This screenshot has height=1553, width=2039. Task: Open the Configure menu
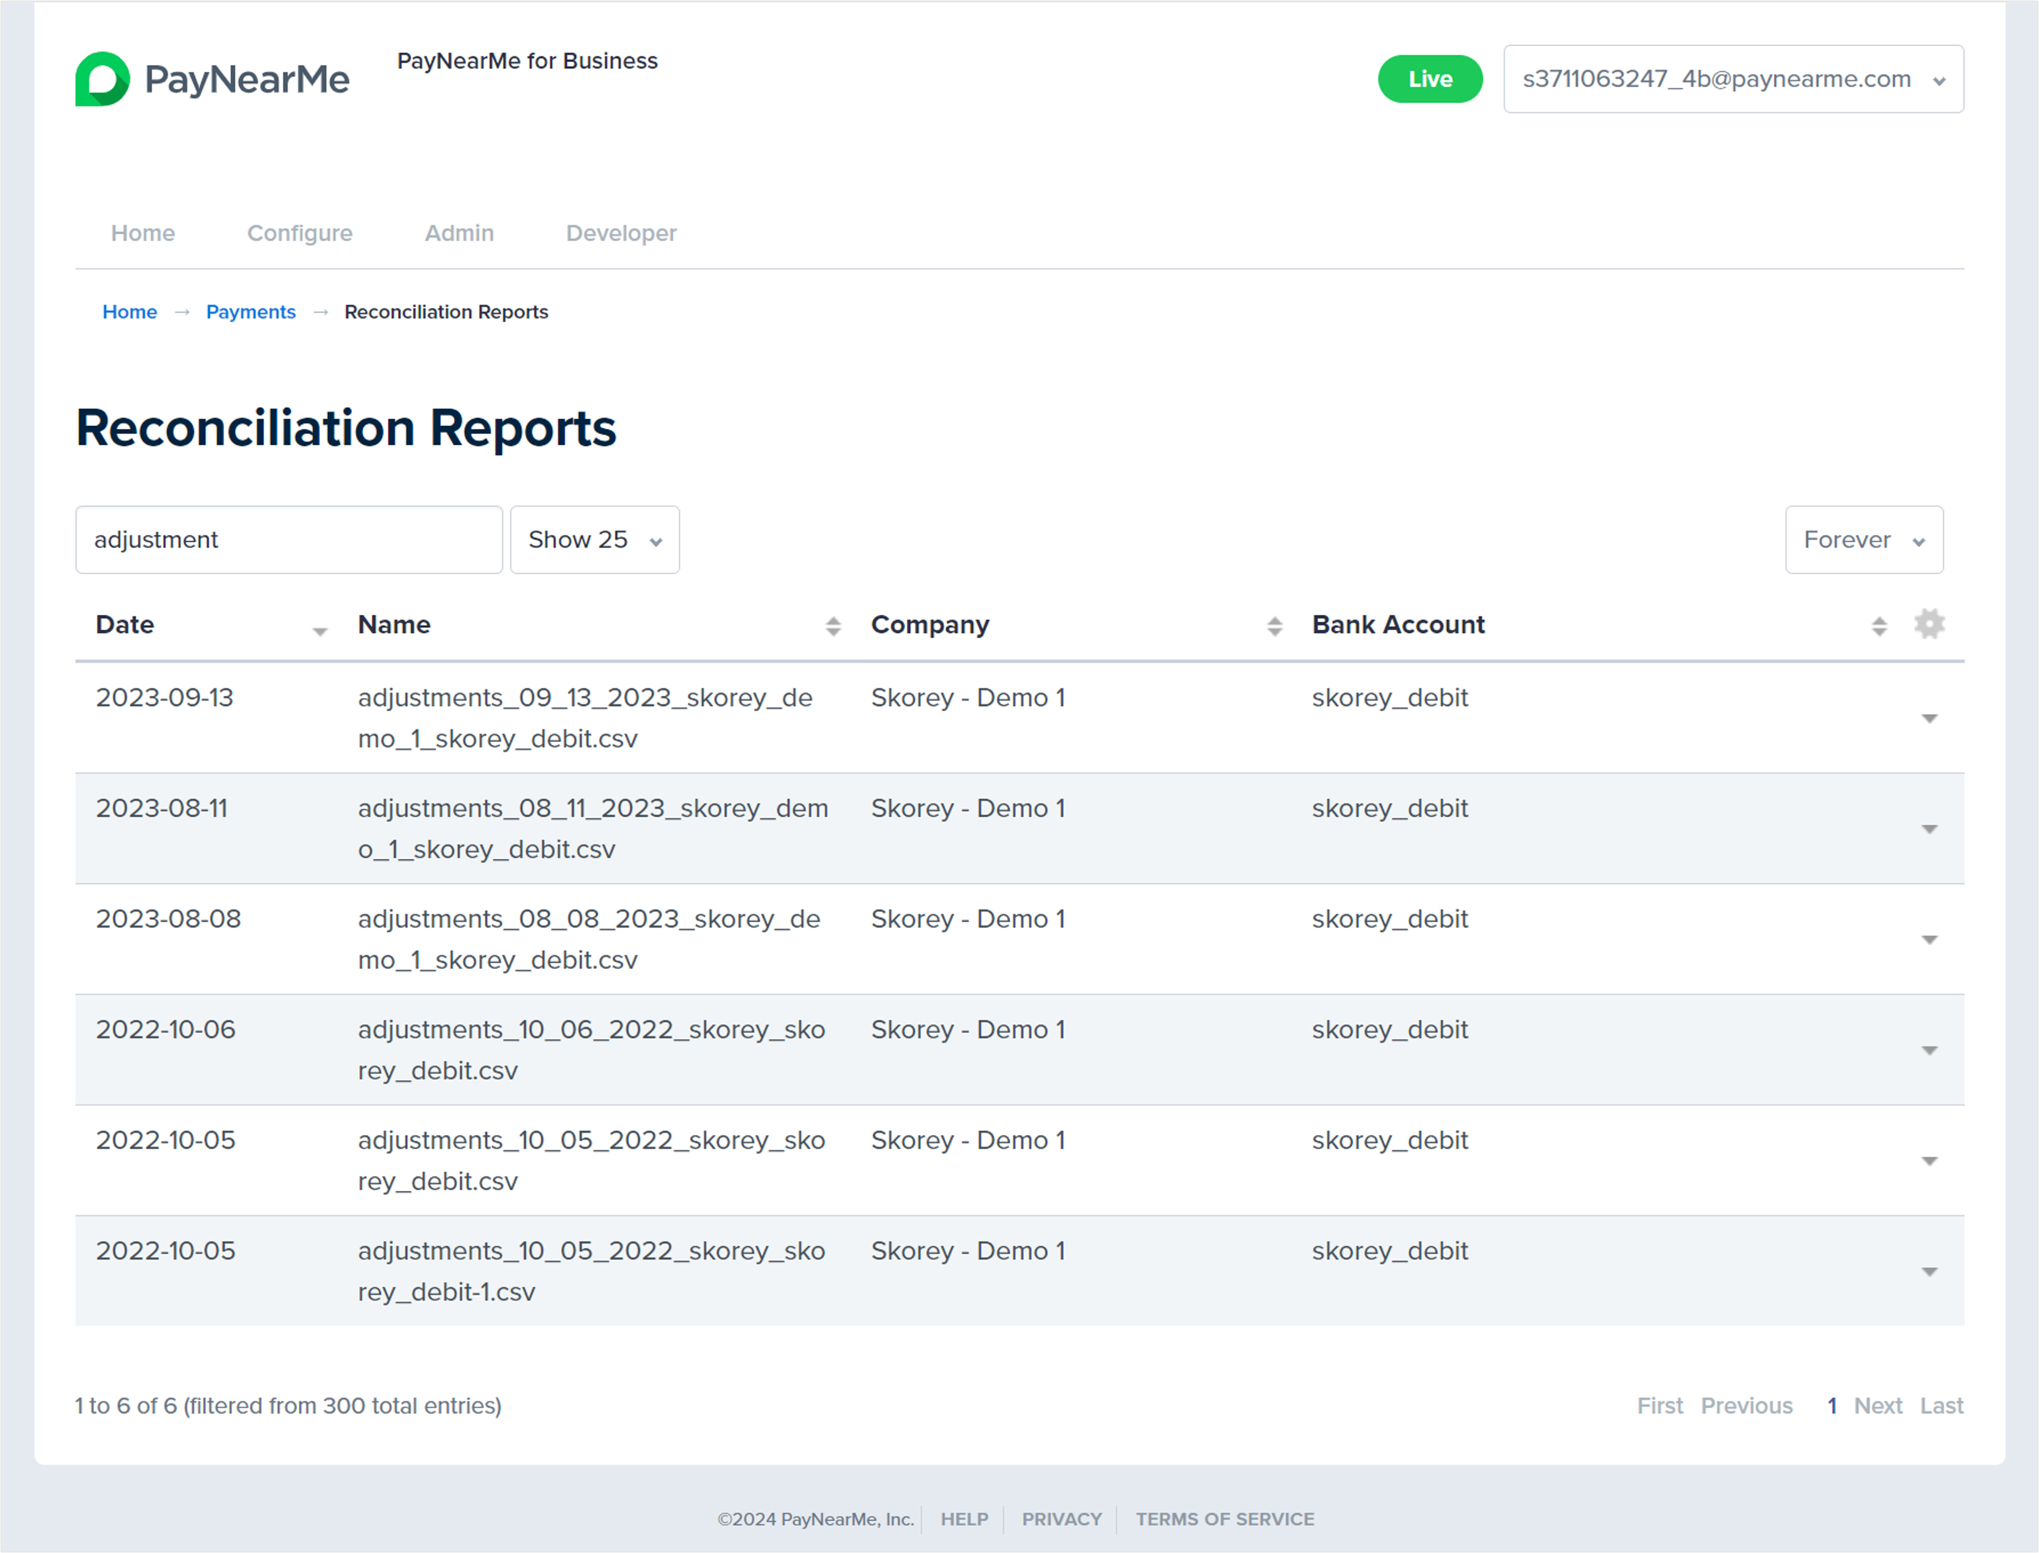[300, 233]
